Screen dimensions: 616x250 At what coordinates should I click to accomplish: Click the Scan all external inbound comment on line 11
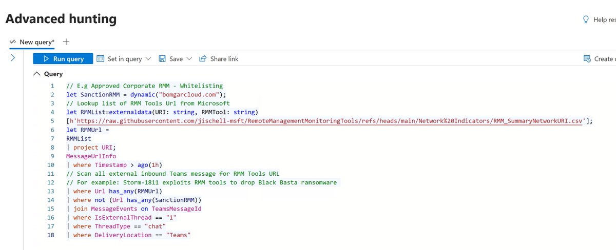click(x=173, y=174)
